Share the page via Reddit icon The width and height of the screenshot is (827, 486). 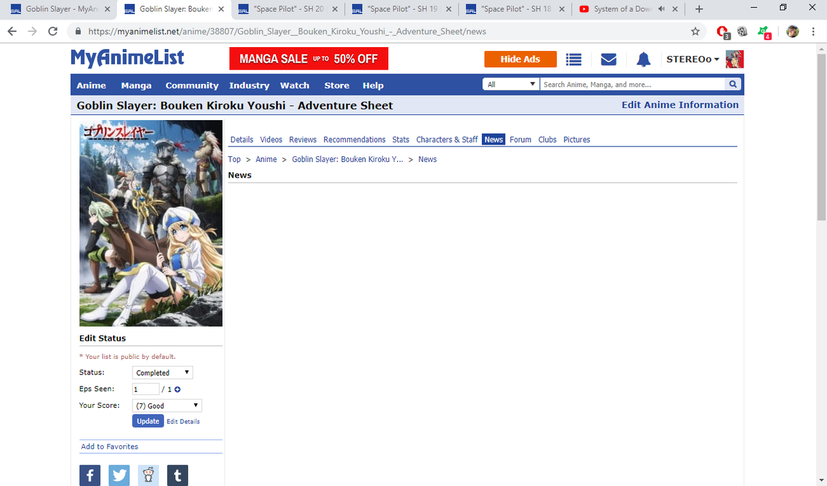tap(148, 476)
